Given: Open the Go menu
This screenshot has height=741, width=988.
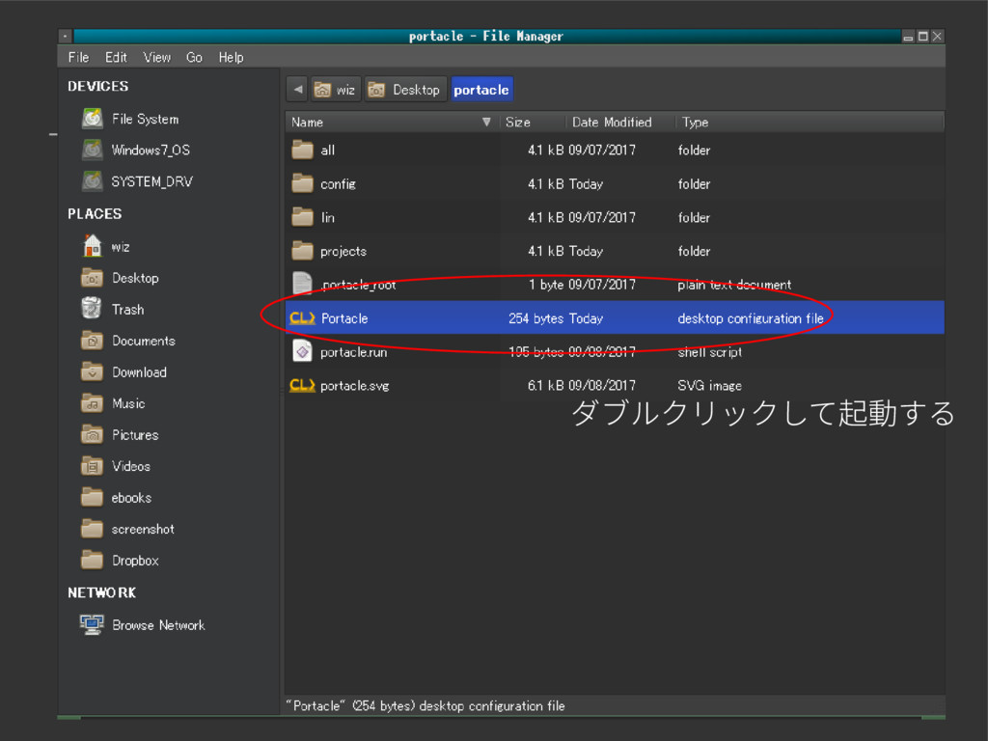Looking at the screenshot, I should point(194,57).
